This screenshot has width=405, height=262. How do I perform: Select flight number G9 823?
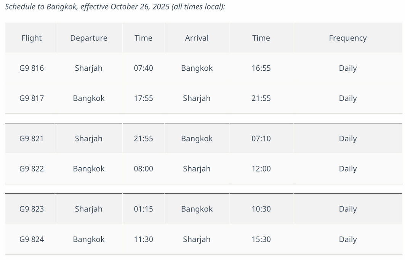32,209
